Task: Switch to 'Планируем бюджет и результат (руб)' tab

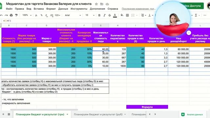Action: [x=98, y=114]
